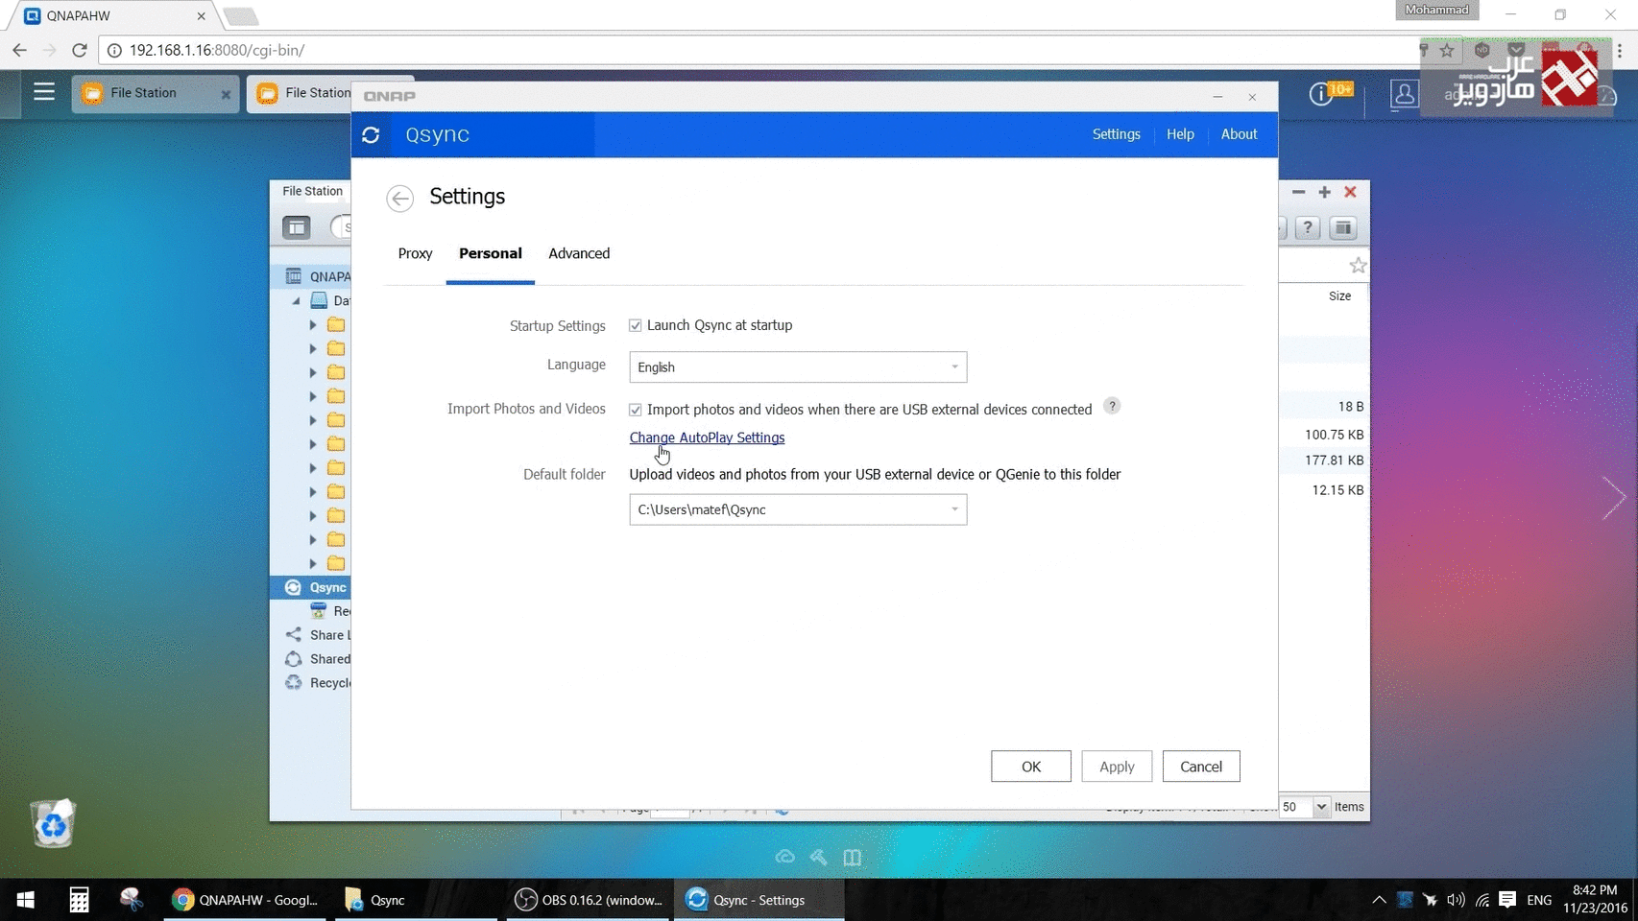Screen dimensions: 1638x921
Task: Click the Chrome address bar
Action: [759, 50]
